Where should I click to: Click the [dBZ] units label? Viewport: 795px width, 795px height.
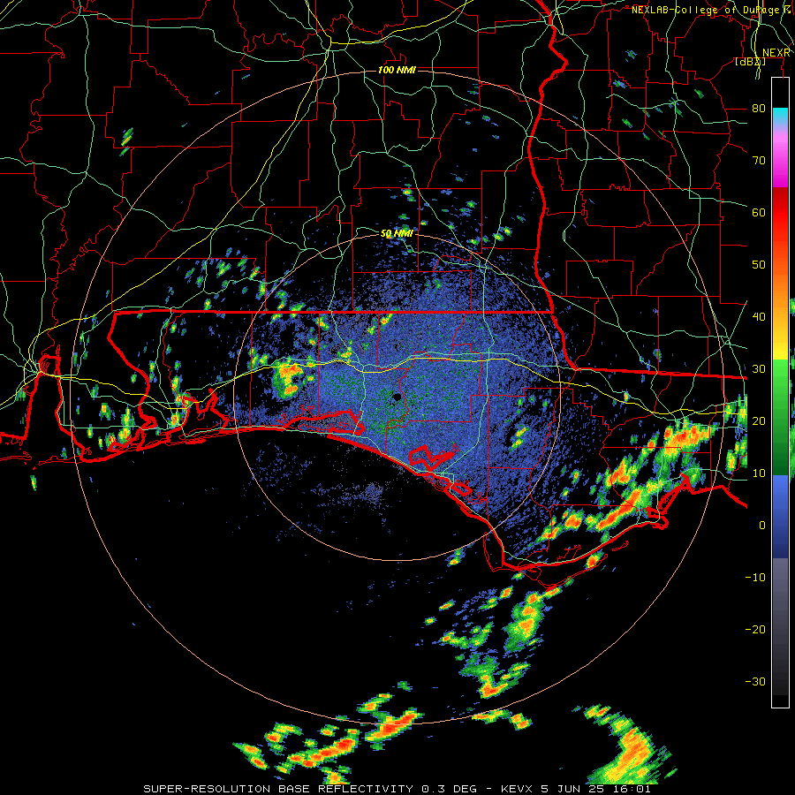(x=750, y=62)
